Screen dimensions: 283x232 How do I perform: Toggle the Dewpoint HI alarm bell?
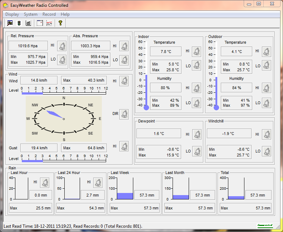(197, 134)
